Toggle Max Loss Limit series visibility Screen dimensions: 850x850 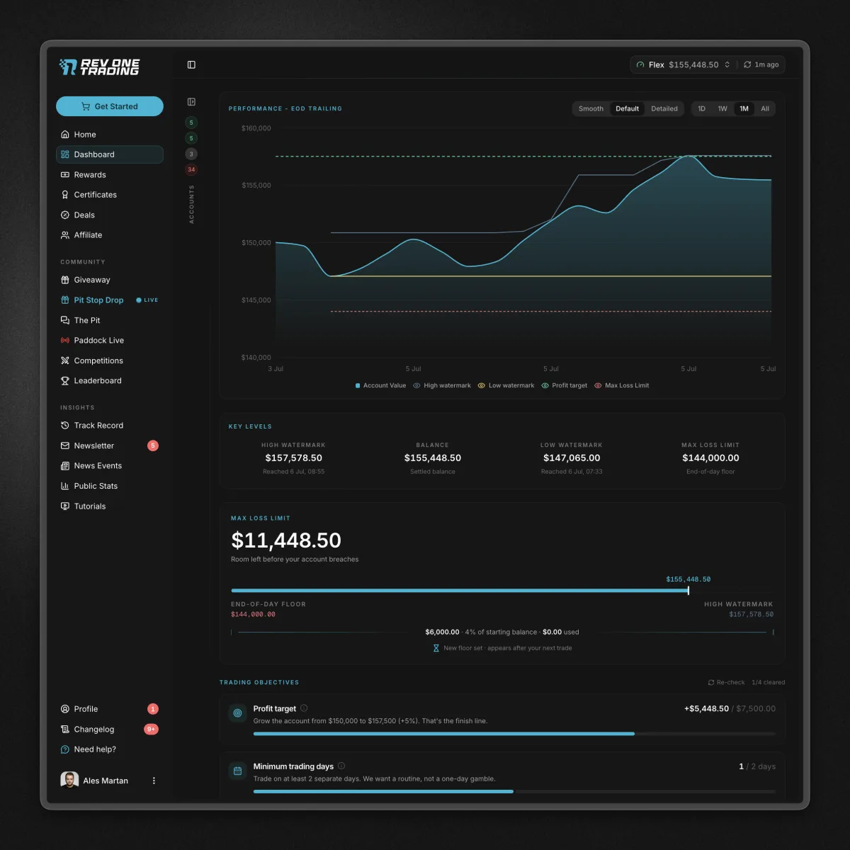(621, 386)
